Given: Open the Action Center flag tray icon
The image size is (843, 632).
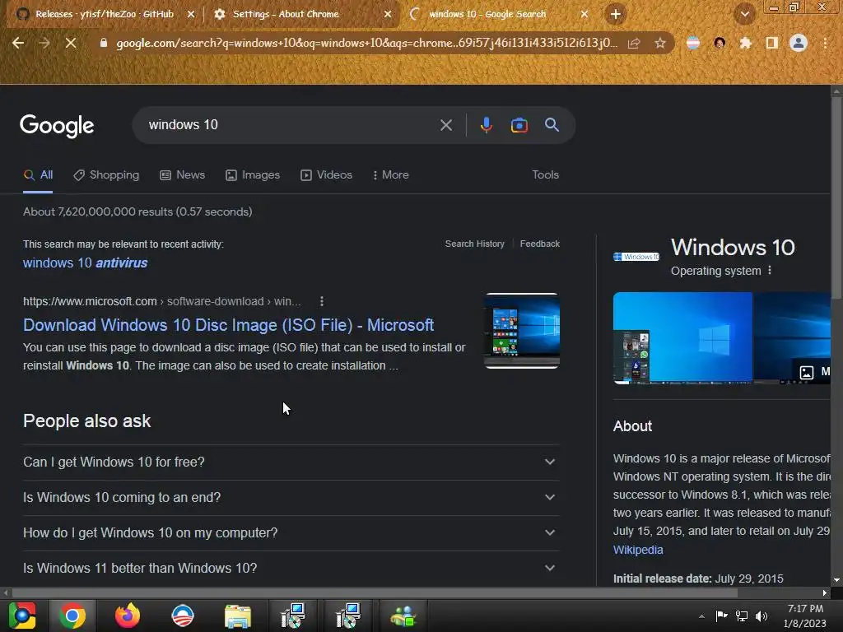Looking at the screenshot, I should point(721,616).
